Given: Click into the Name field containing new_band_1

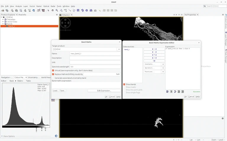Looking at the screenshot, I should click(95, 54).
